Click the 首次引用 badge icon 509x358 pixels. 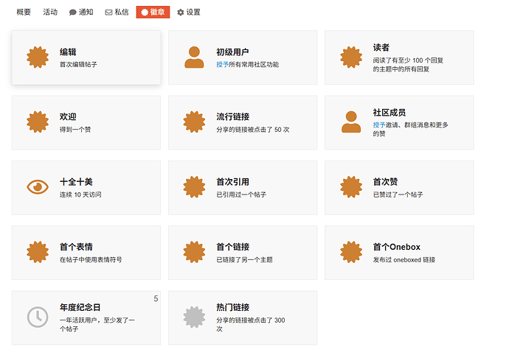pyautogui.click(x=194, y=187)
